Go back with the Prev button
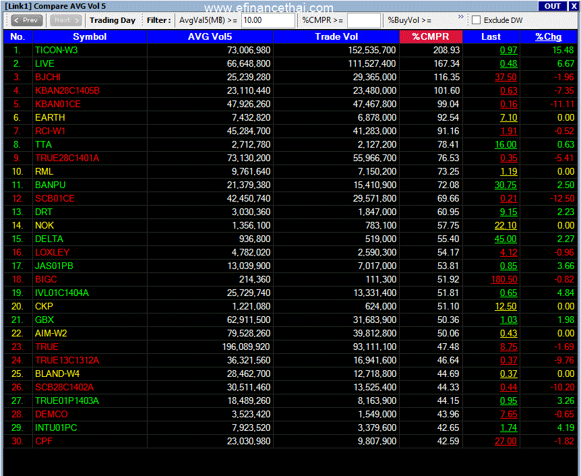 (27, 20)
